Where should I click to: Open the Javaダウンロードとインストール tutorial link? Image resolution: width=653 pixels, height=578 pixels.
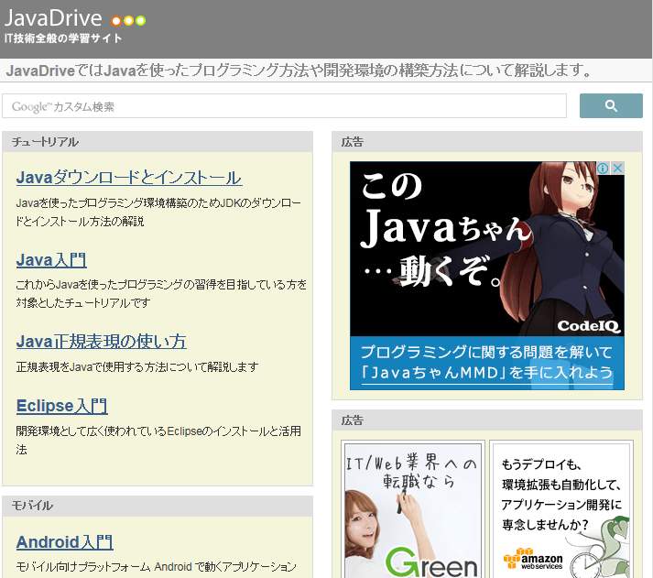click(129, 178)
